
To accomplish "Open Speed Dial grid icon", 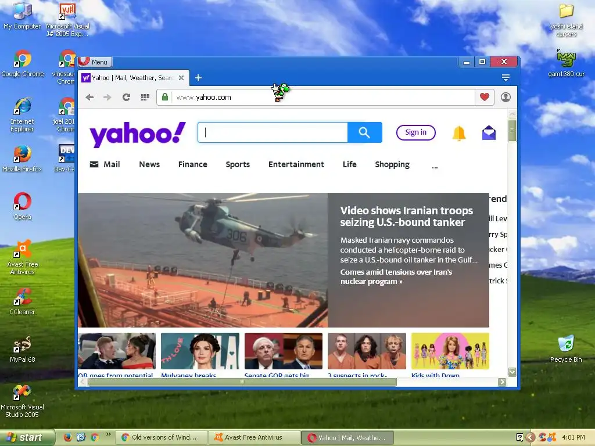I will click(145, 98).
